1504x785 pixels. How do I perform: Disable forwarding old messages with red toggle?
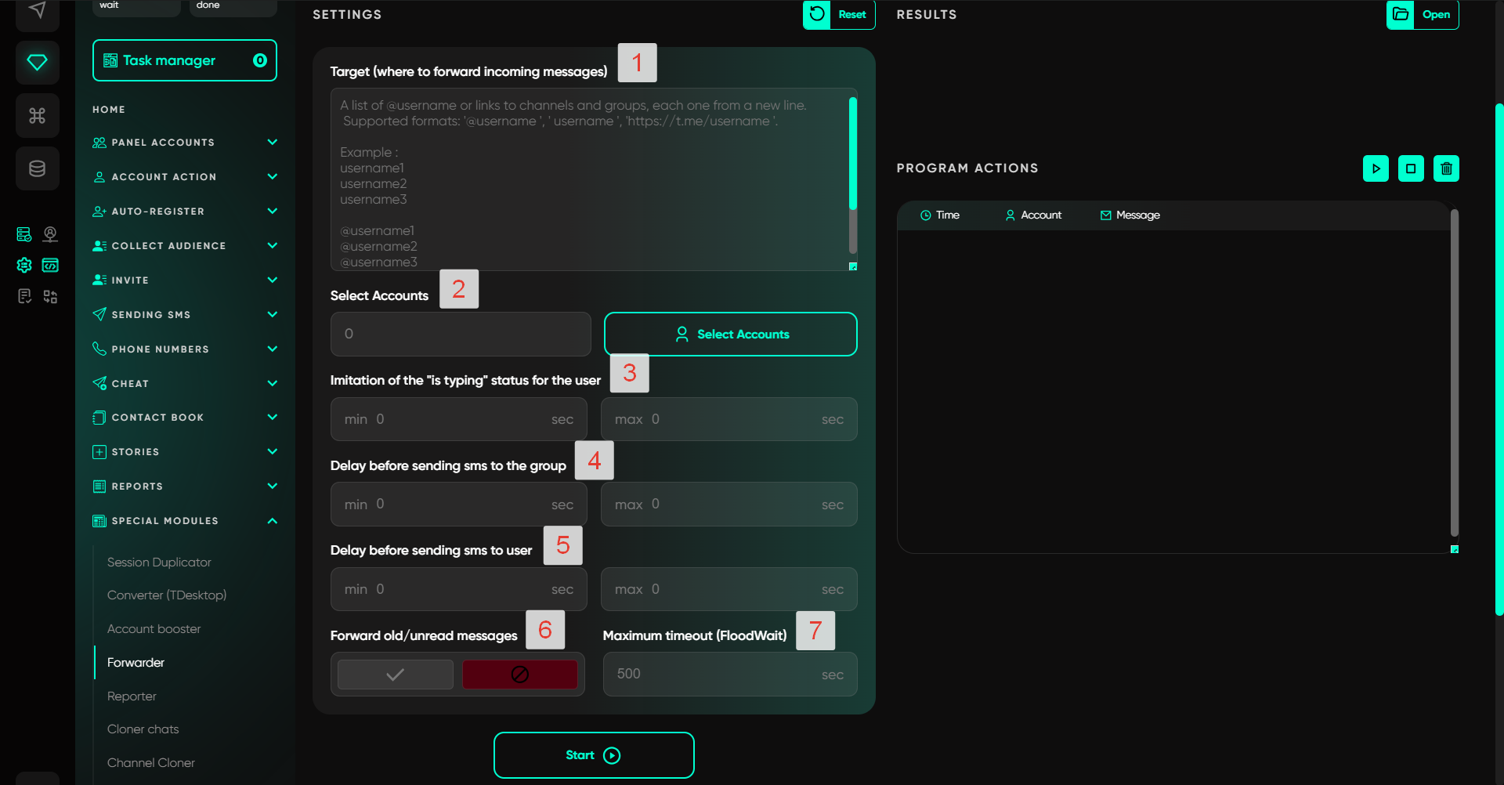pyautogui.click(x=519, y=675)
